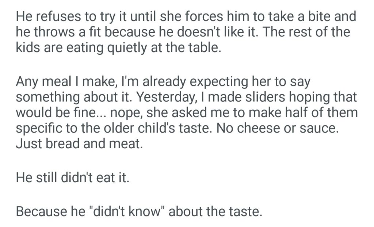Screen dimensions: 374x227
Task: Click the sentence "He still didn't eat it."
Action: [73, 178]
